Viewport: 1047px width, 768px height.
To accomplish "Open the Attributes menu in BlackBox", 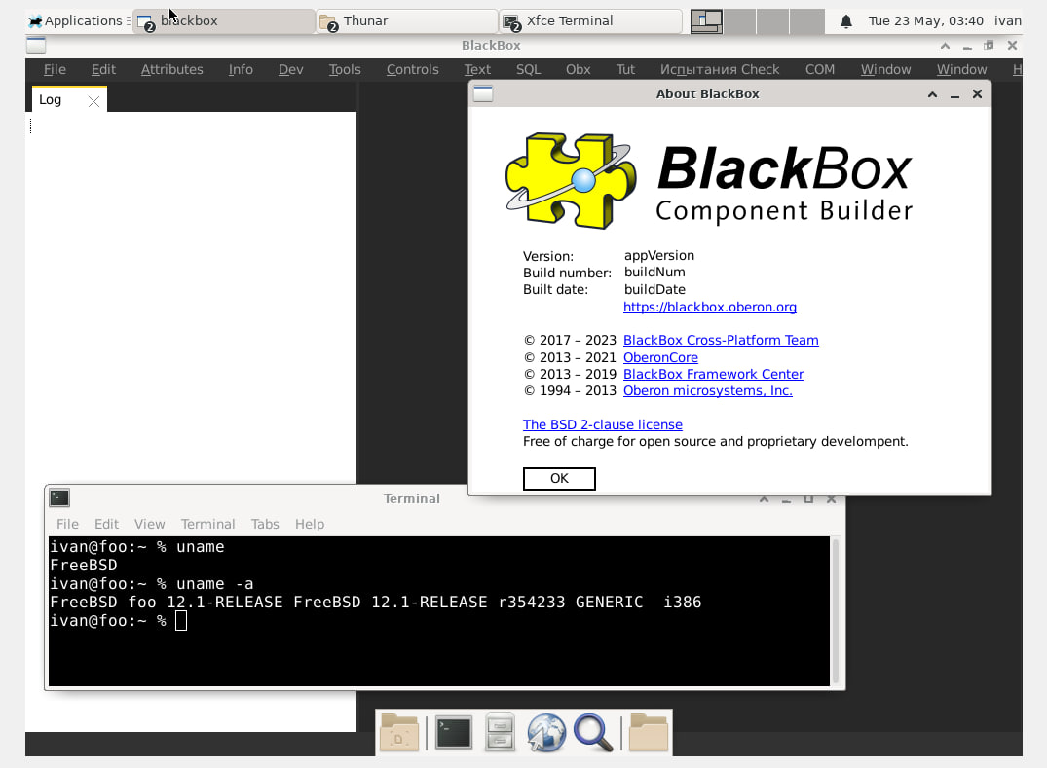I will (171, 69).
